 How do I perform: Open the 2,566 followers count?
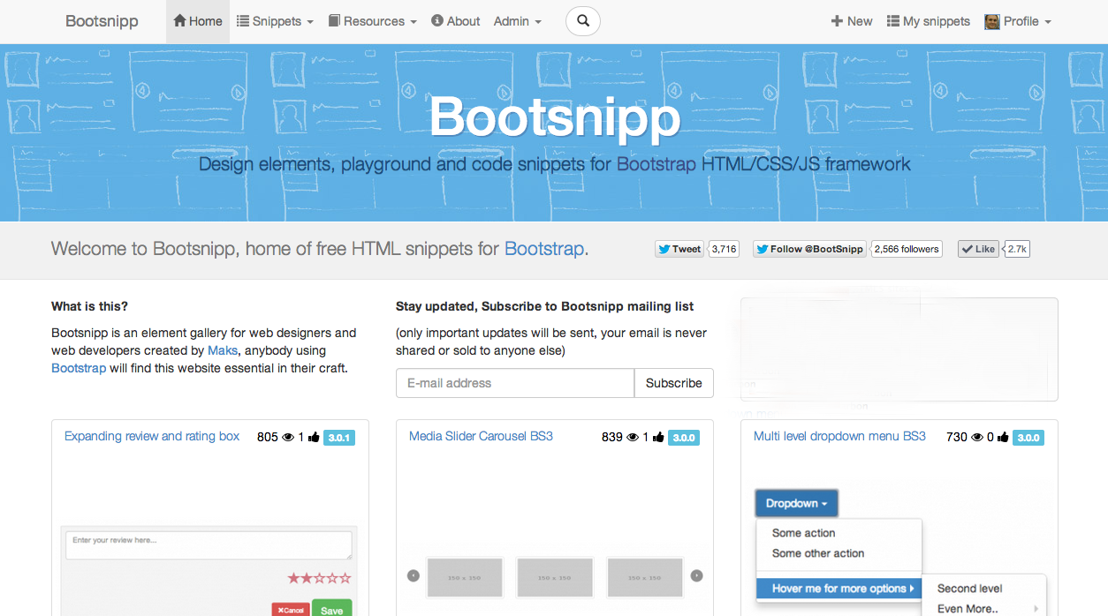[x=907, y=249]
